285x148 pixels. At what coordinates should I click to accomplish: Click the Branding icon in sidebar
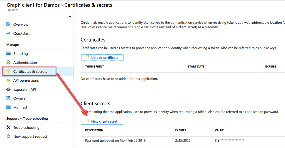[8, 54]
